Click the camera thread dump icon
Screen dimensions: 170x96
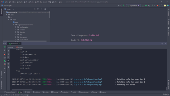click(5, 58)
